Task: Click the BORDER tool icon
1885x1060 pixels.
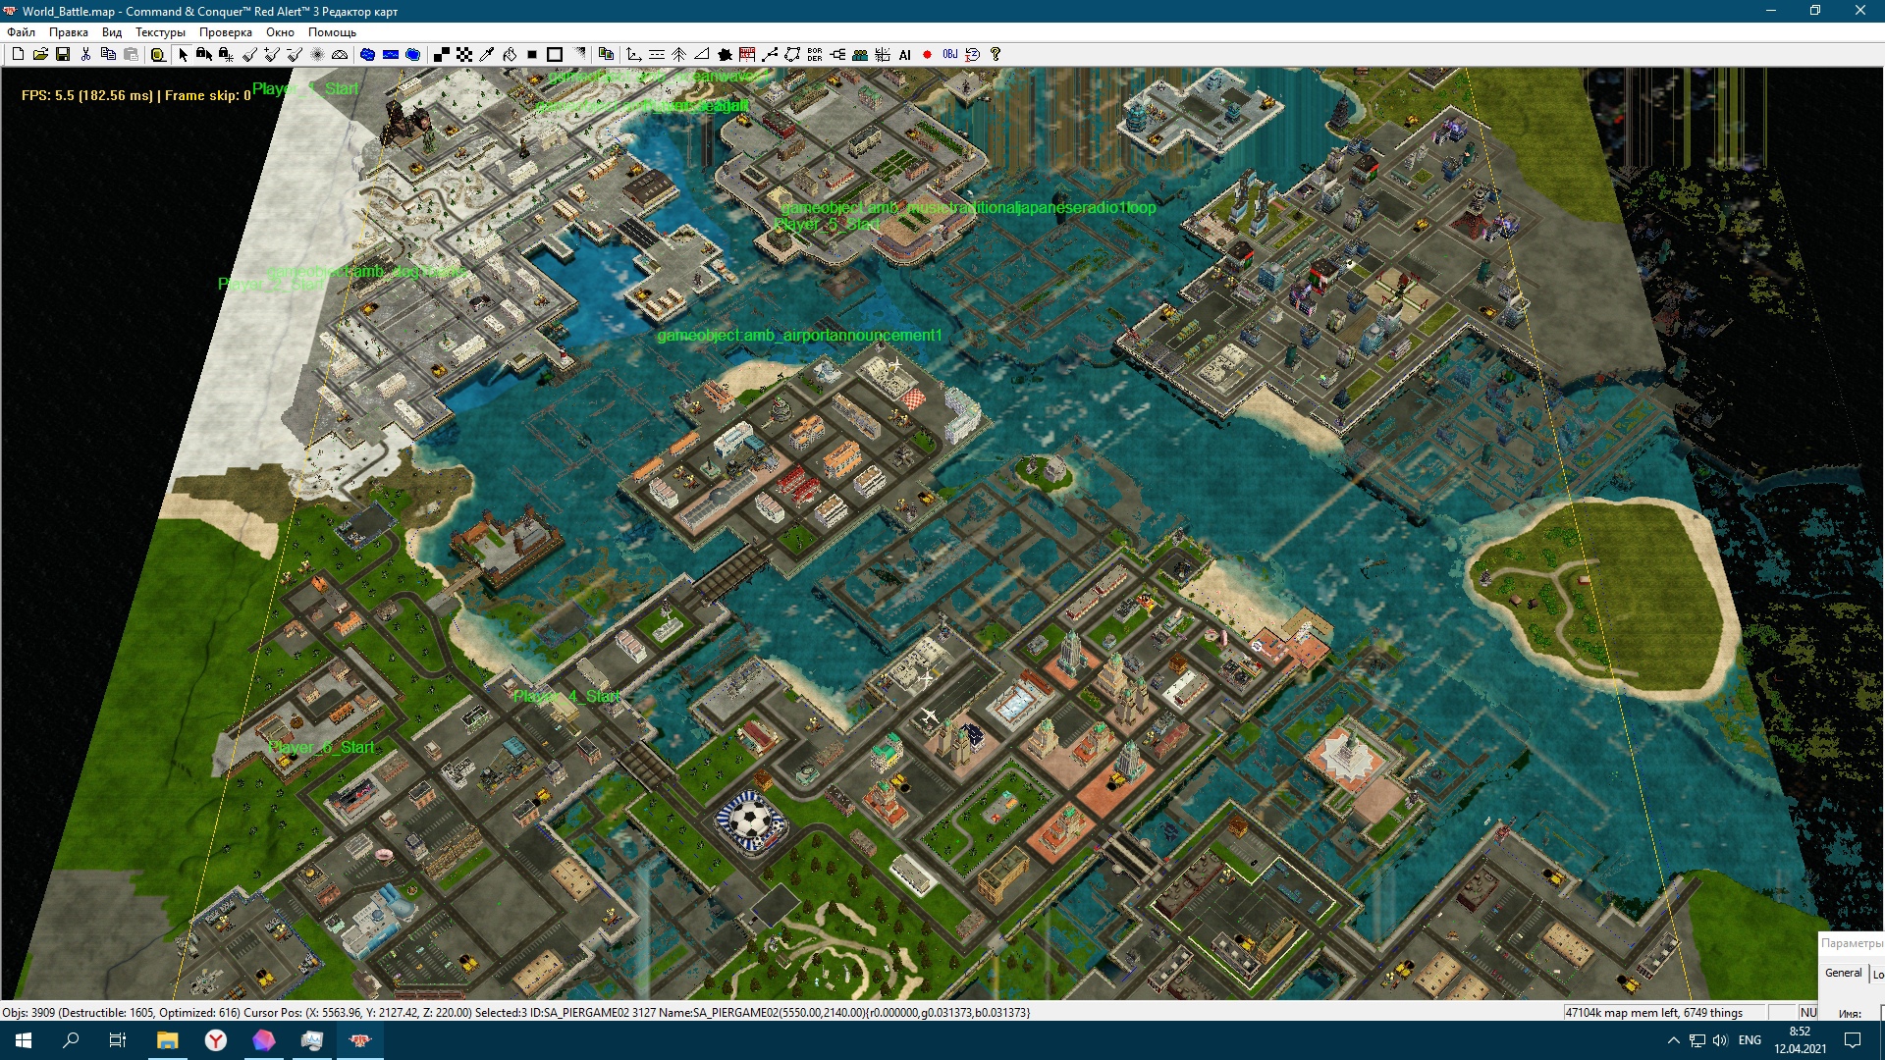Action: pos(815,55)
